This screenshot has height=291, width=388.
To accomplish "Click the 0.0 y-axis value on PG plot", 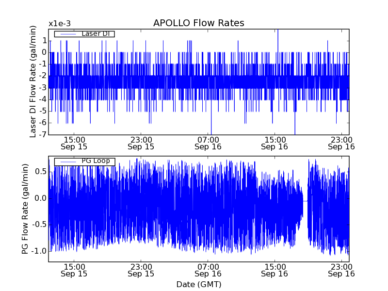I will point(41,198).
